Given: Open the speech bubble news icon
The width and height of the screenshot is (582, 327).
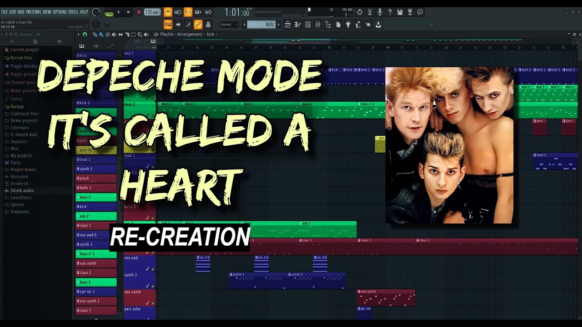Looking at the screenshot, I should (420, 12).
